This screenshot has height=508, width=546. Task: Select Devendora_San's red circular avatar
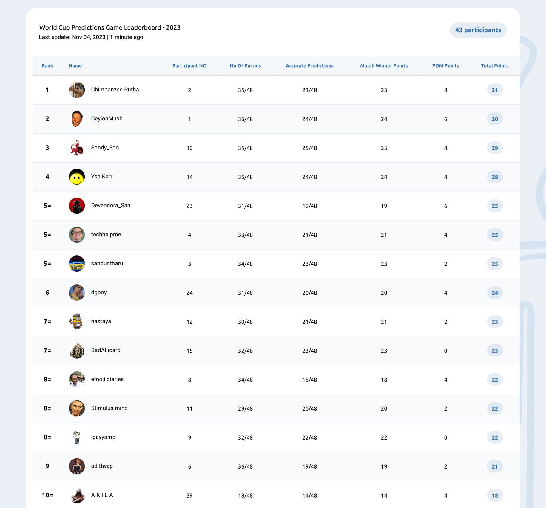tap(77, 206)
